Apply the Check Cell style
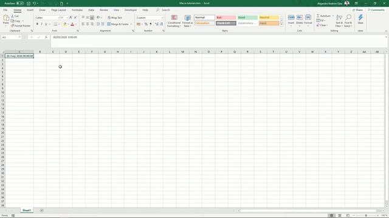This screenshot has width=389, height=218. (x=225, y=23)
